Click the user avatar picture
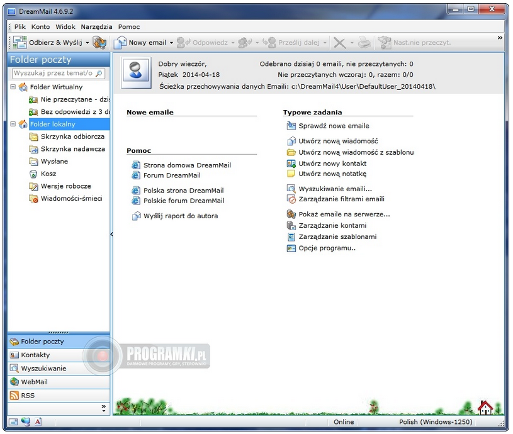This screenshot has height=434, width=513. (x=136, y=73)
